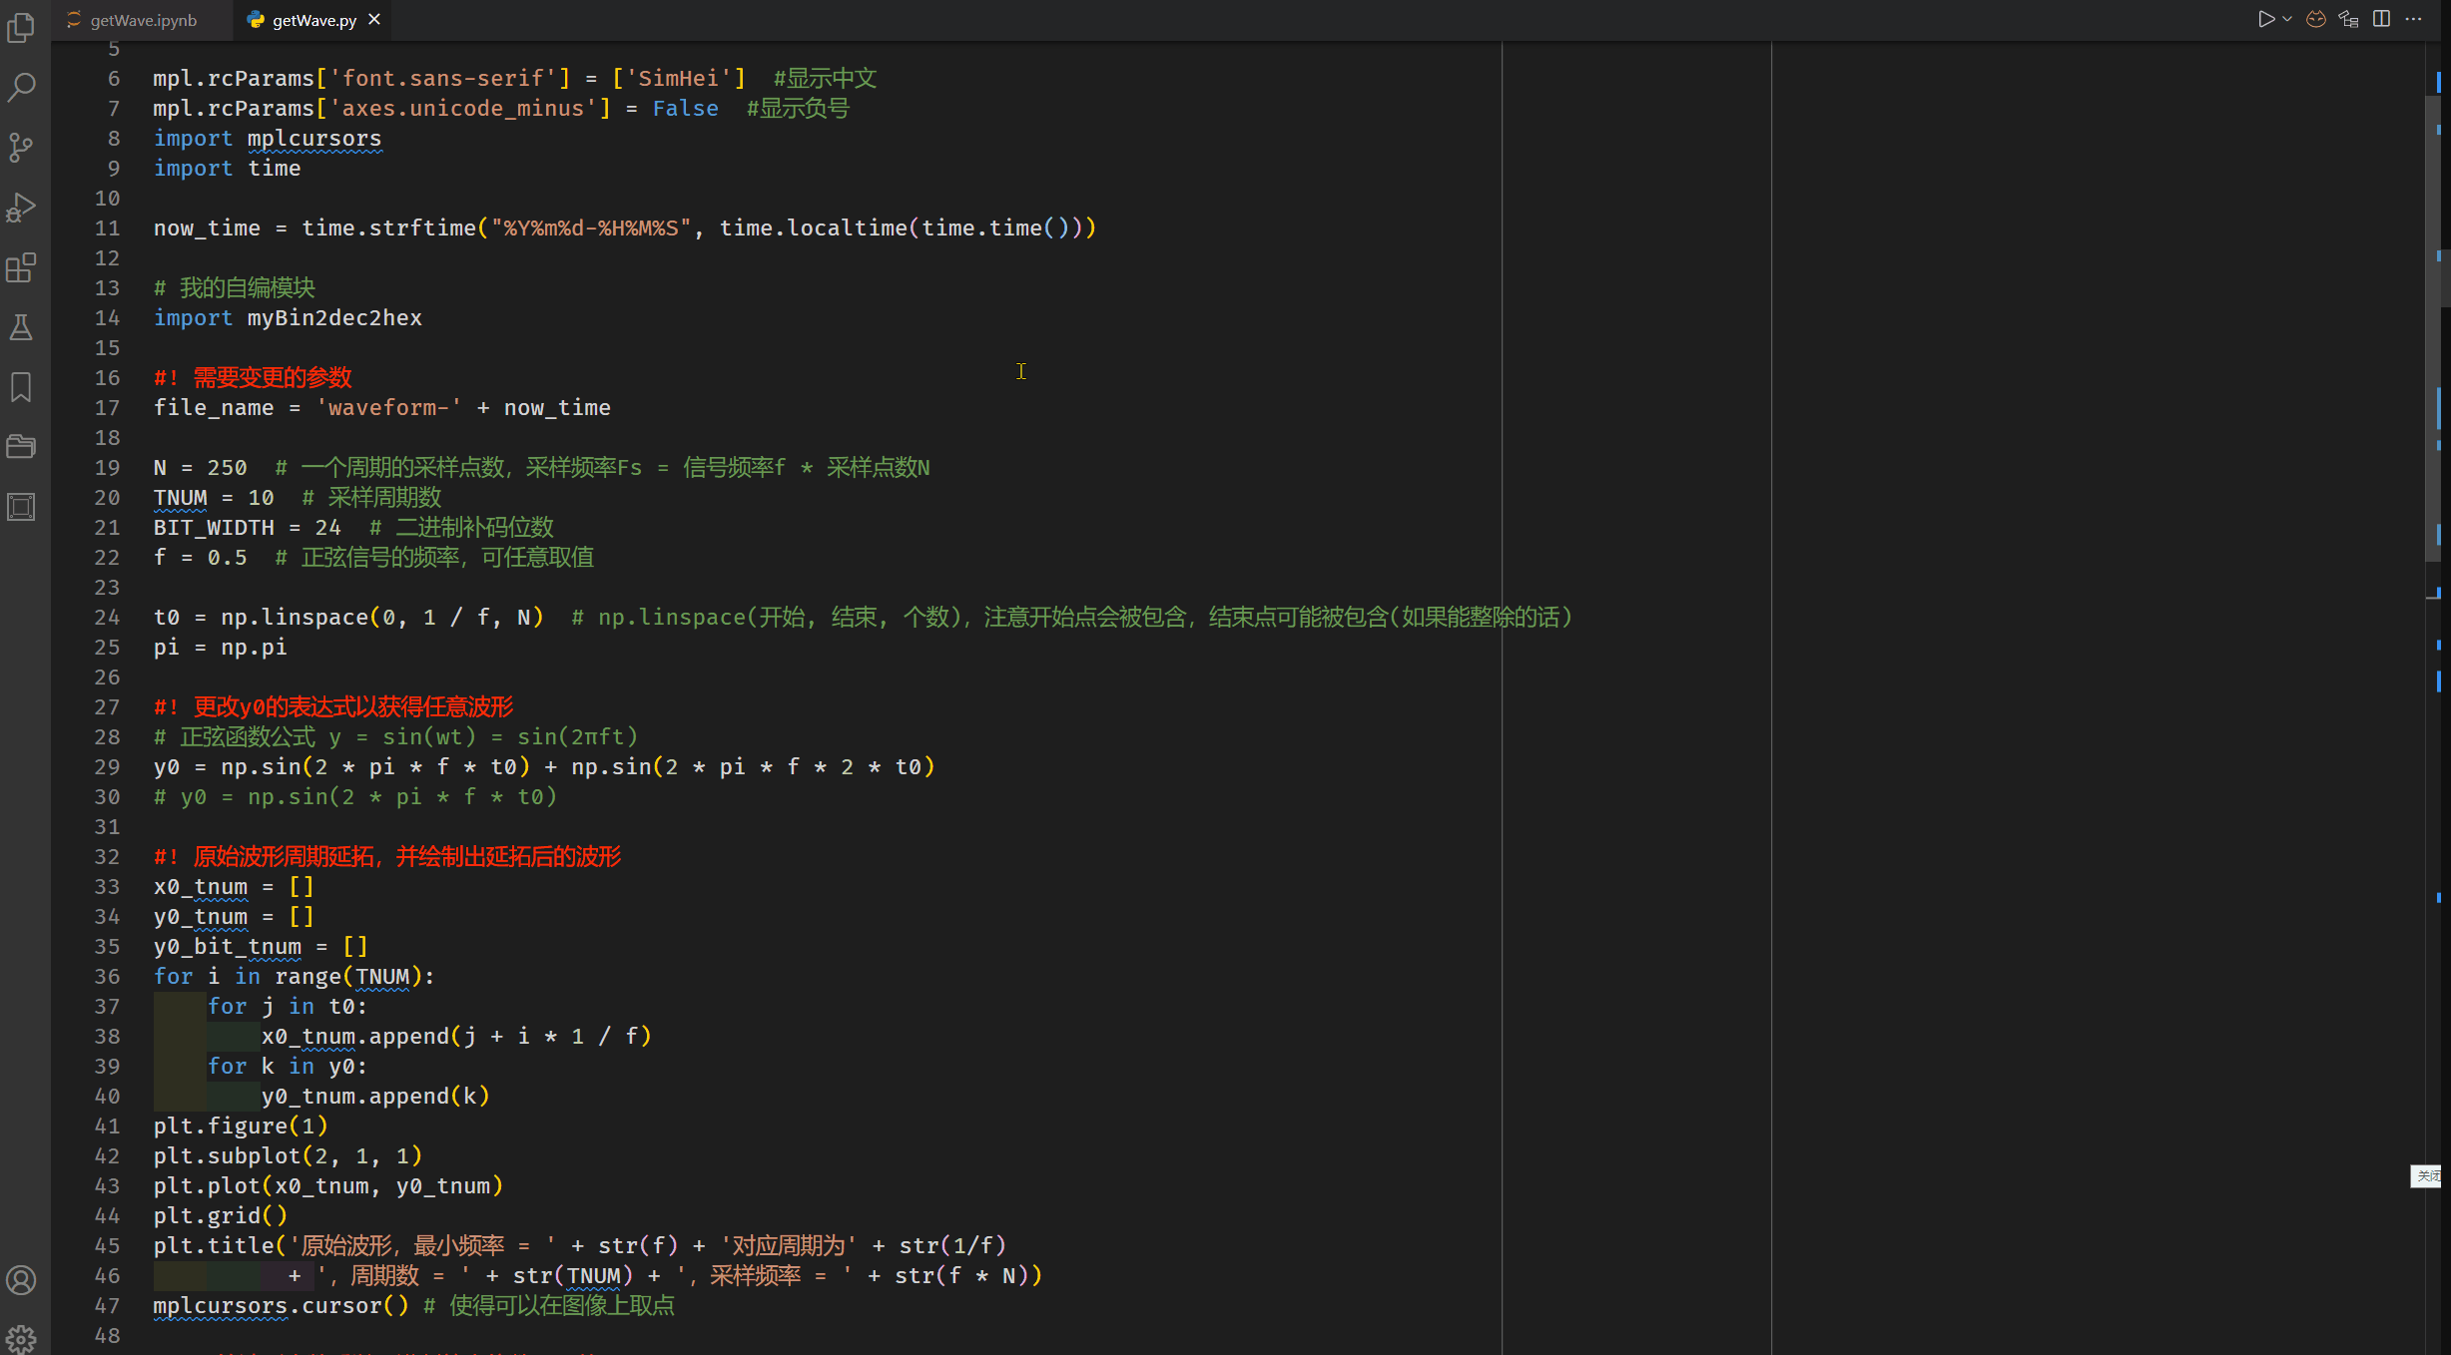Open the Accounts menu icon
The width and height of the screenshot is (2451, 1355).
(21, 1280)
